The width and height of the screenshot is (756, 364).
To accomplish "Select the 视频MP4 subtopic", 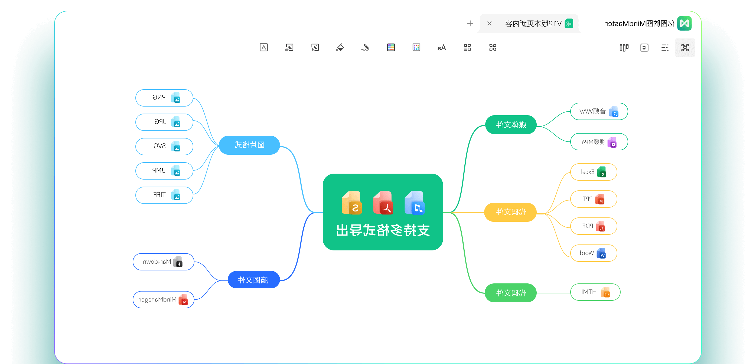I will pos(599,142).
